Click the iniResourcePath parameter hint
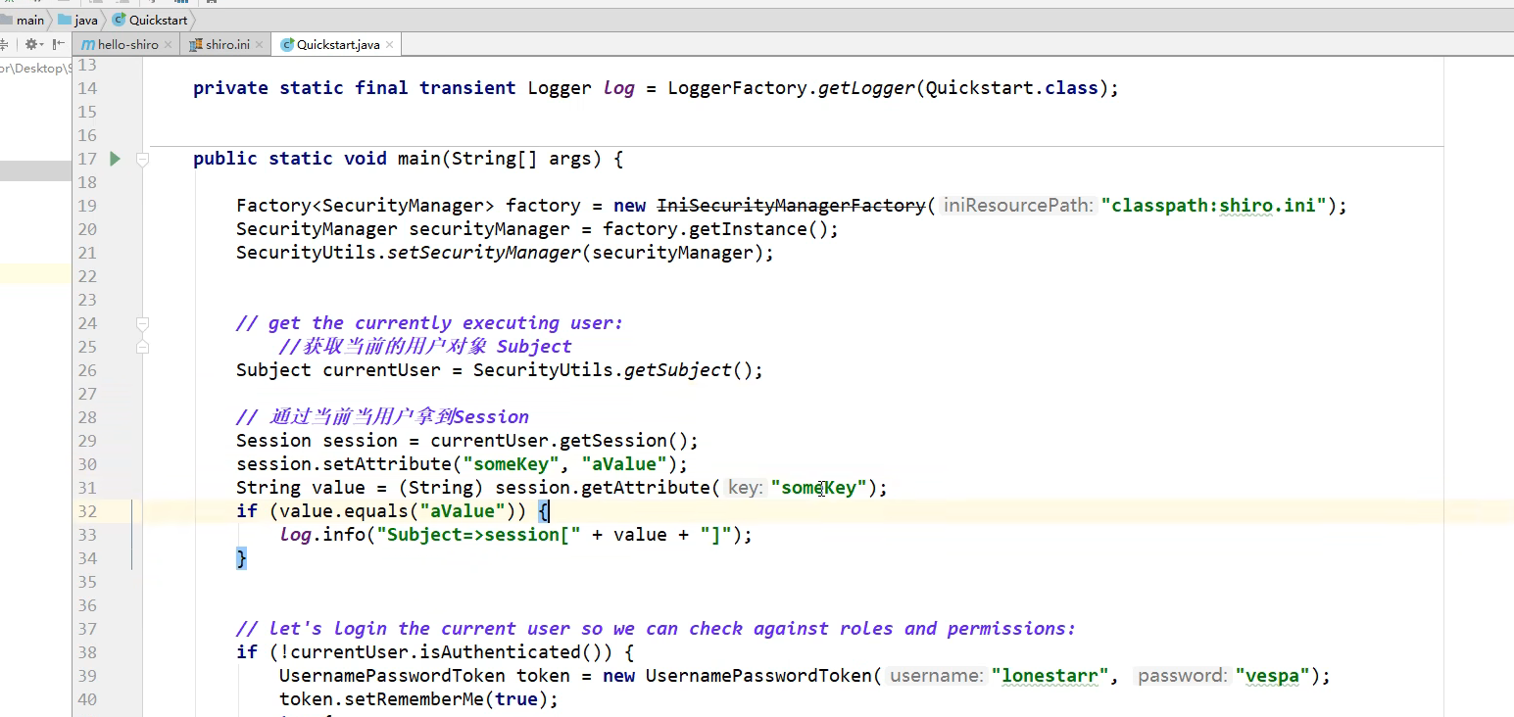The height and width of the screenshot is (717, 1514). (x=1016, y=206)
